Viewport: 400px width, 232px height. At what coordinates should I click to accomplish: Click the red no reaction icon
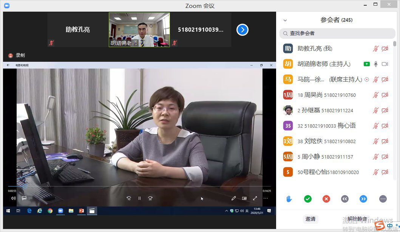tap(326, 199)
